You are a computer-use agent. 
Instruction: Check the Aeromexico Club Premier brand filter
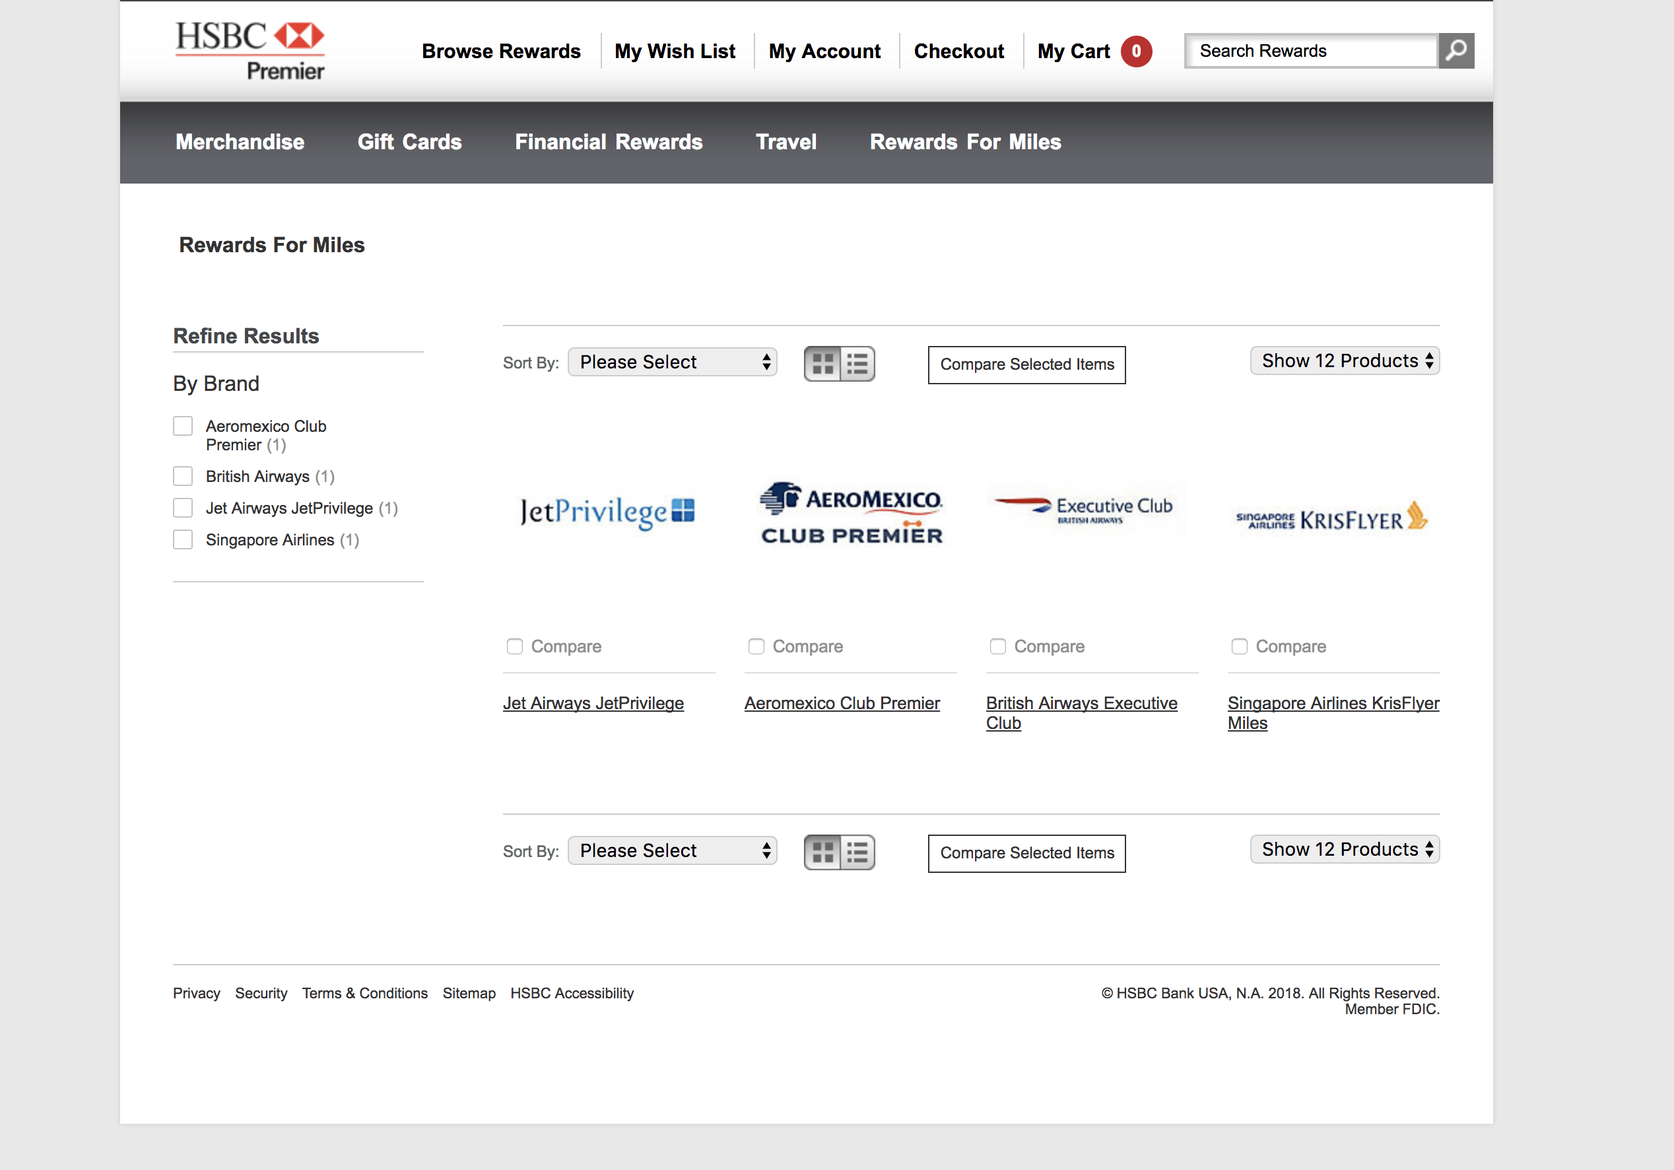click(183, 426)
